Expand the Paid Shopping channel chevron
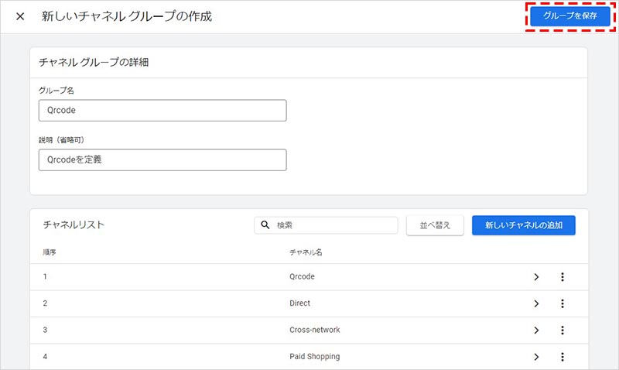The image size is (619, 370). pos(535,357)
